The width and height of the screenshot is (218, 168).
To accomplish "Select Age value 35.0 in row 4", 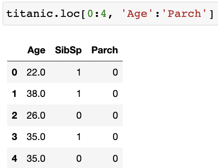I will (36, 158).
